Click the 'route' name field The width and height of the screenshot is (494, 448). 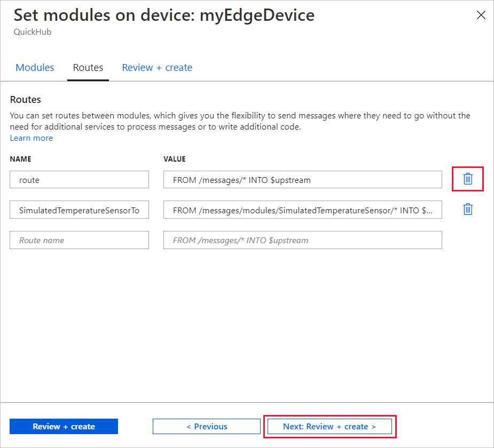pyautogui.click(x=79, y=180)
